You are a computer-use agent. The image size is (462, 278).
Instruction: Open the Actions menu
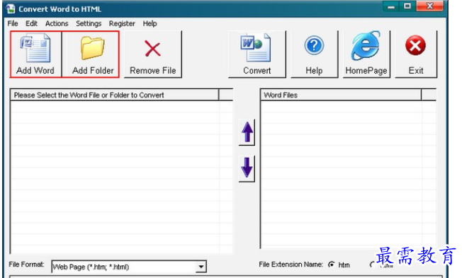(x=57, y=23)
